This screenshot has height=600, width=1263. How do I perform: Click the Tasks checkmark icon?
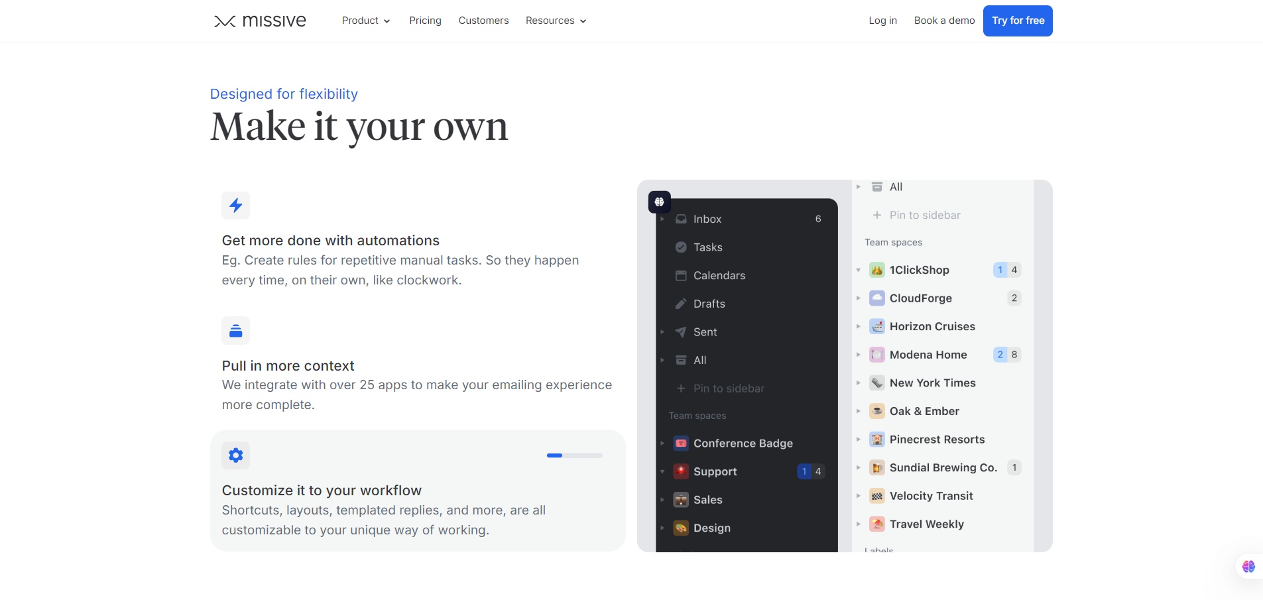pyautogui.click(x=681, y=247)
